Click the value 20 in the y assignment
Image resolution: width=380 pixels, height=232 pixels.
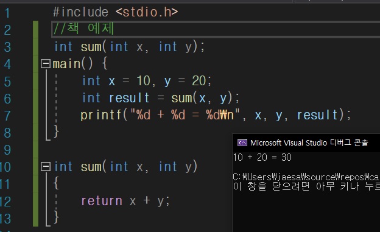[x=199, y=81]
